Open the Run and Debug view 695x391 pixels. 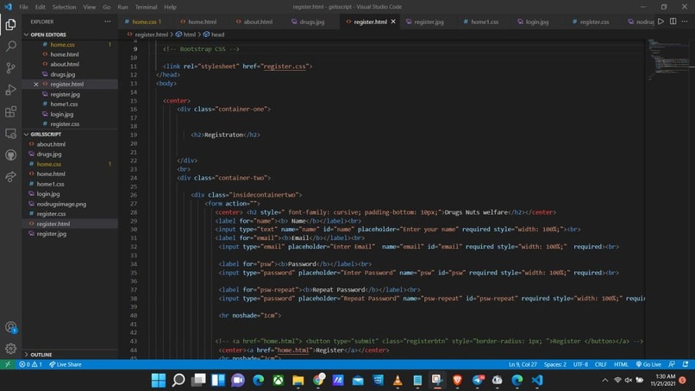pos(10,90)
